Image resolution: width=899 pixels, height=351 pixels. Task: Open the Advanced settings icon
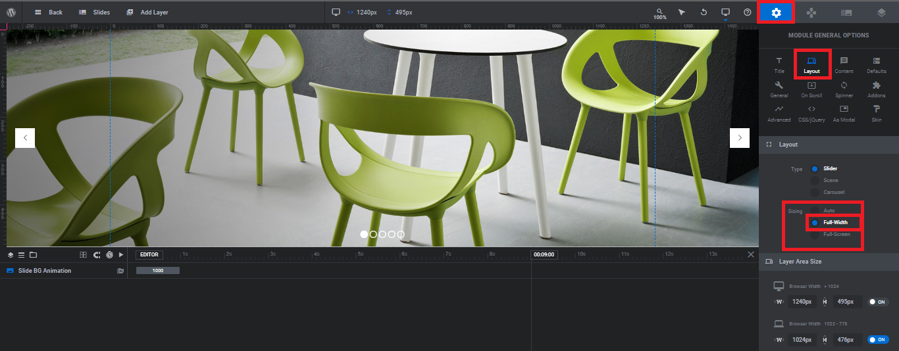[x=779, y=114]
